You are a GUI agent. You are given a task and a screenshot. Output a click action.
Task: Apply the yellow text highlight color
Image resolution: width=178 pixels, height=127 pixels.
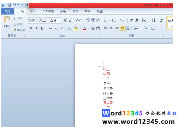(x=76, y=28)
